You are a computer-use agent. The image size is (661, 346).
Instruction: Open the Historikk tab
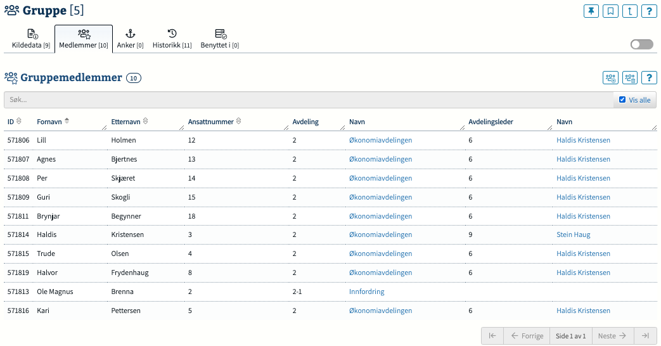[x=172, y=39]
